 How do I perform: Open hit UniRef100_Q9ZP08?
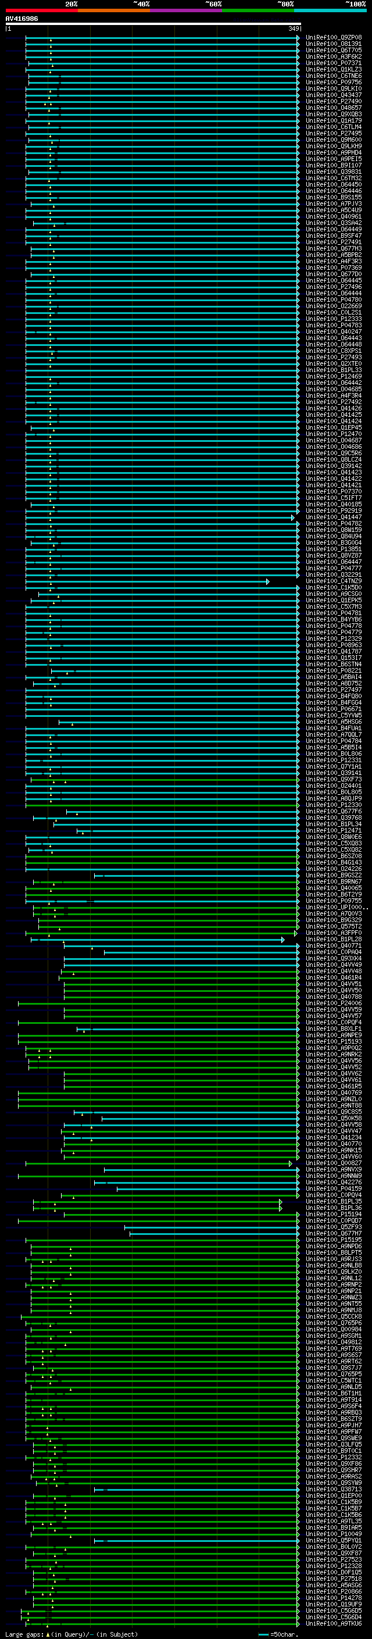[x=334, y=38]
